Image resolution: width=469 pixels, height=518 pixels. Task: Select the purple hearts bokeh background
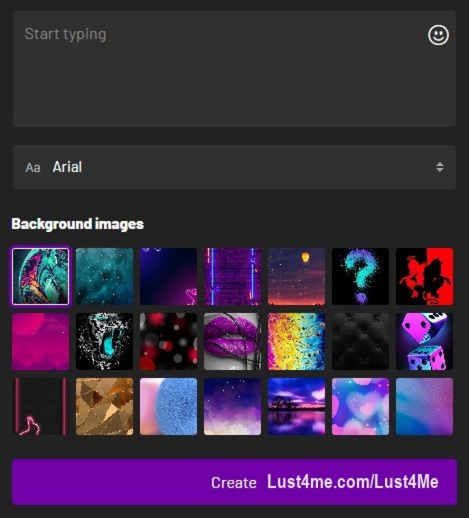pos(360,407)
